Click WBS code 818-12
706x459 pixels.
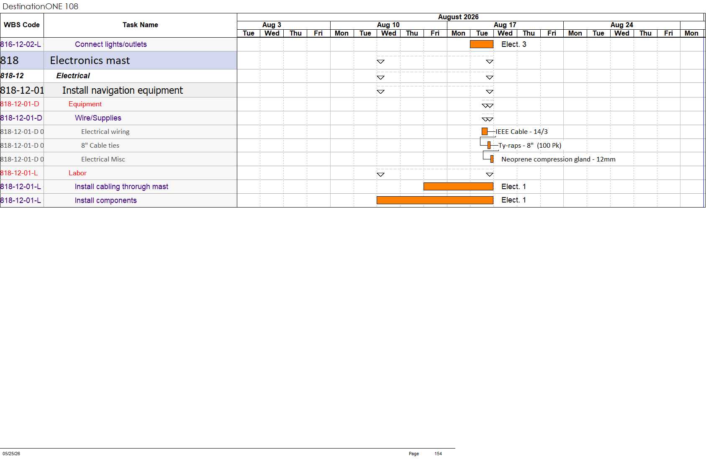(x=12, y=76)
